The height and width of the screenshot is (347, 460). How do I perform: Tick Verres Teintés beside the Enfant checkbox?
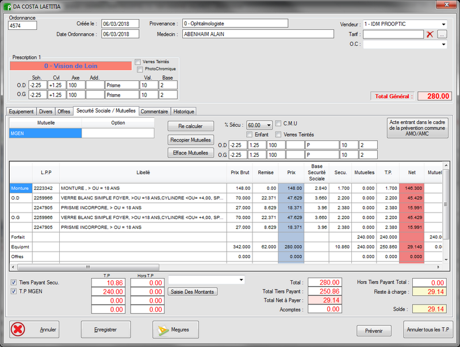(278, 134)
